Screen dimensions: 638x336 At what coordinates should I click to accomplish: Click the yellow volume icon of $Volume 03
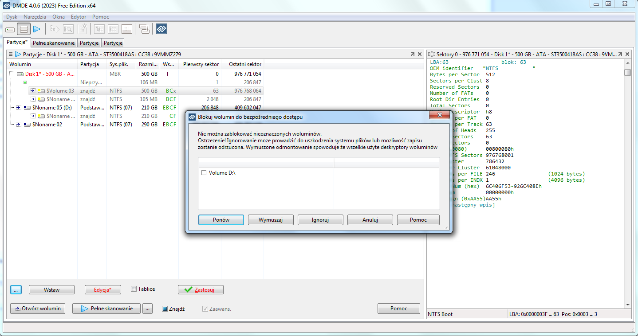(x=41, y=91)
